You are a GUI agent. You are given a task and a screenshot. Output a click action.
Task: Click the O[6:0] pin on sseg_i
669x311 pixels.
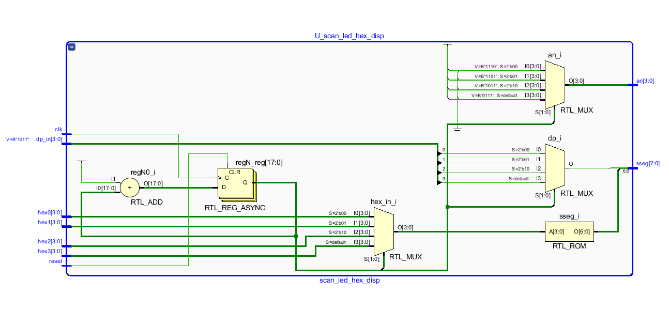click(x=582, y=232)
